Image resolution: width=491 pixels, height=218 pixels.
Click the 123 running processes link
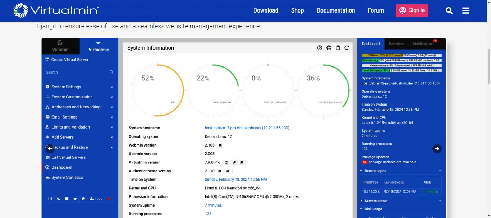pos(208,214)
